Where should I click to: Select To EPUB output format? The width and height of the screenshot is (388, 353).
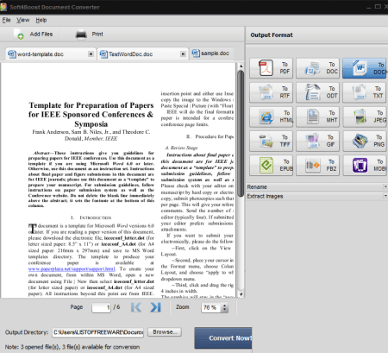click(271, 166)
